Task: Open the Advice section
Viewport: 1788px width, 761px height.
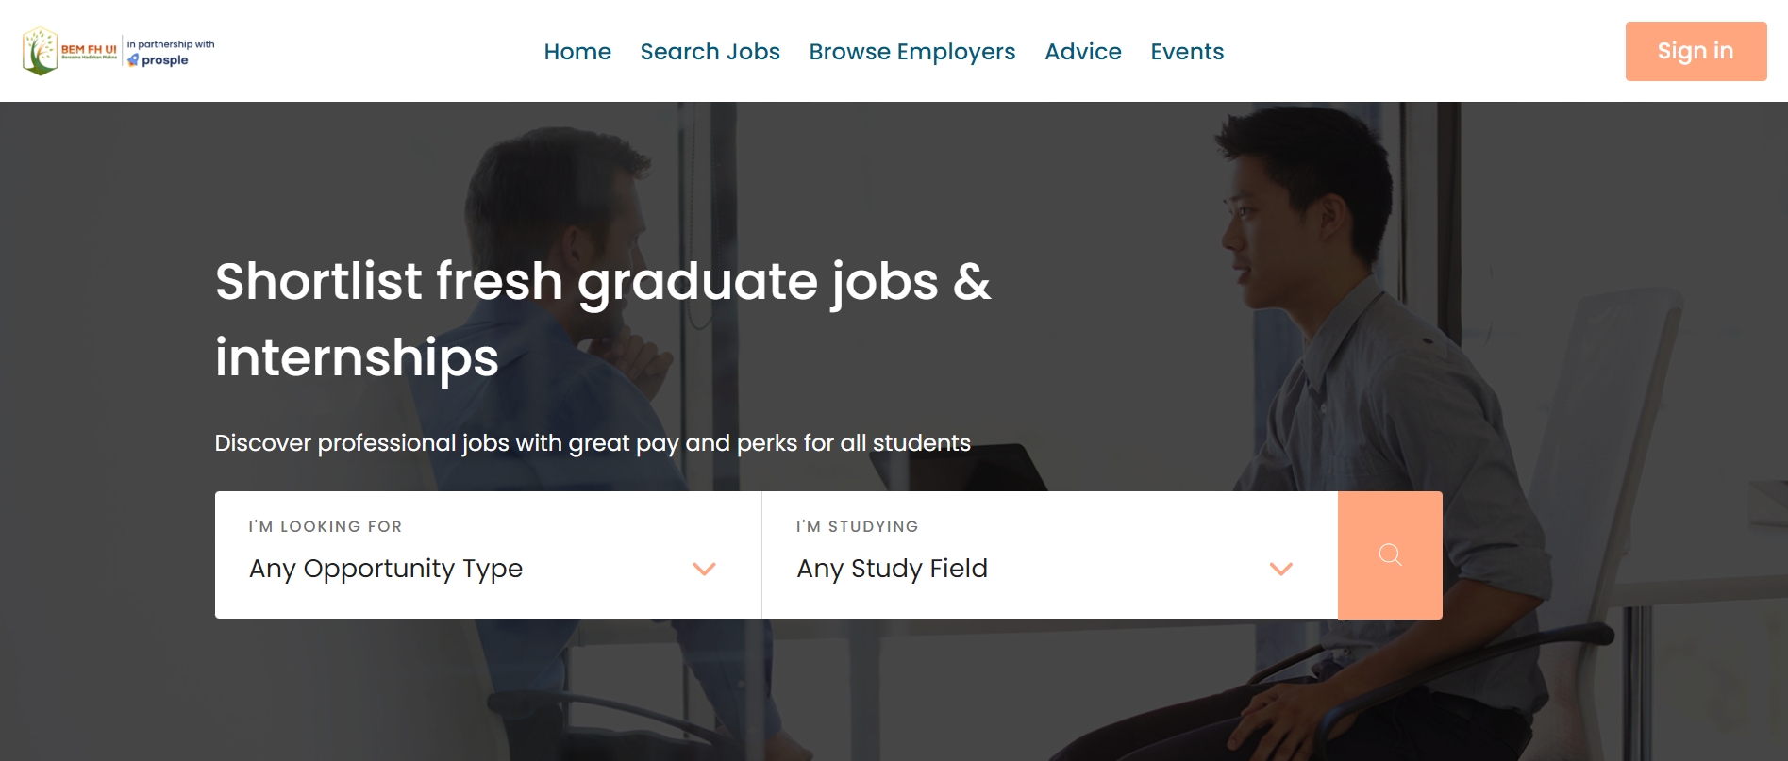Action: (1082, 52)
